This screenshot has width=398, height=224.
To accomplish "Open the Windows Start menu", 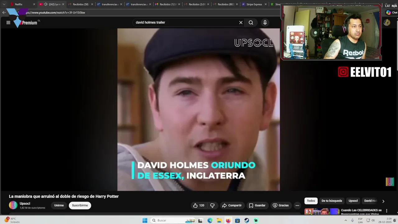I will pyautogui.click(x=145, y=220).
